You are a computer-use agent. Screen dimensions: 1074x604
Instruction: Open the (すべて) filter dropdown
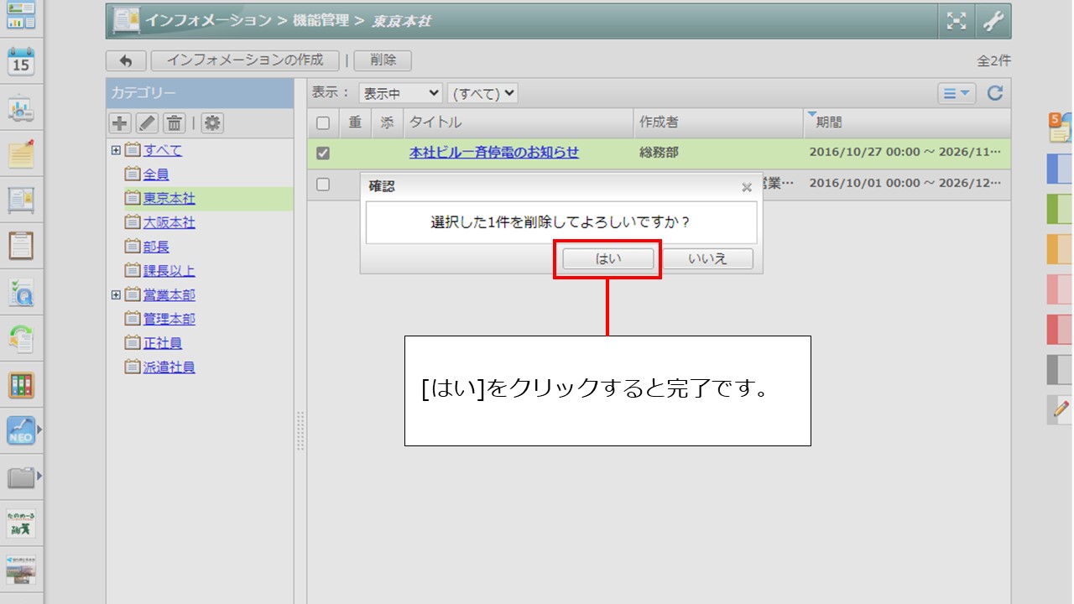tap(482, 93)
